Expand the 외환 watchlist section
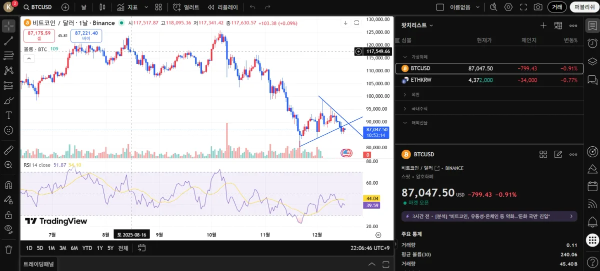Screen dimensions: 600x271 [x=405, y=94]
